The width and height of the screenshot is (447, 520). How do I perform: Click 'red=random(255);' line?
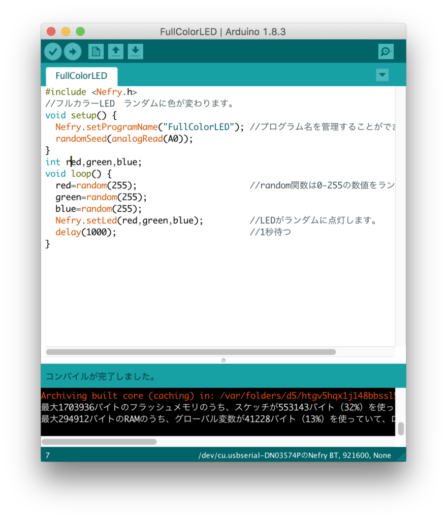tap(96, 185)
